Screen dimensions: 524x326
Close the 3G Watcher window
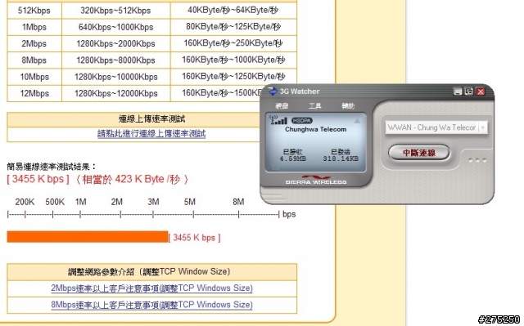click(481, 92)
